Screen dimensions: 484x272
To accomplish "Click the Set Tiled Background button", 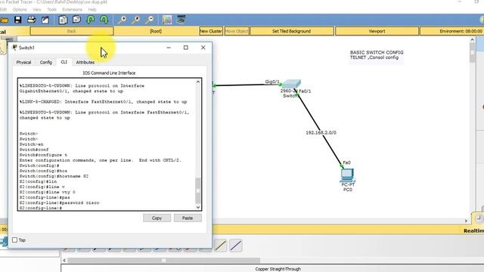I will point(291,31).
